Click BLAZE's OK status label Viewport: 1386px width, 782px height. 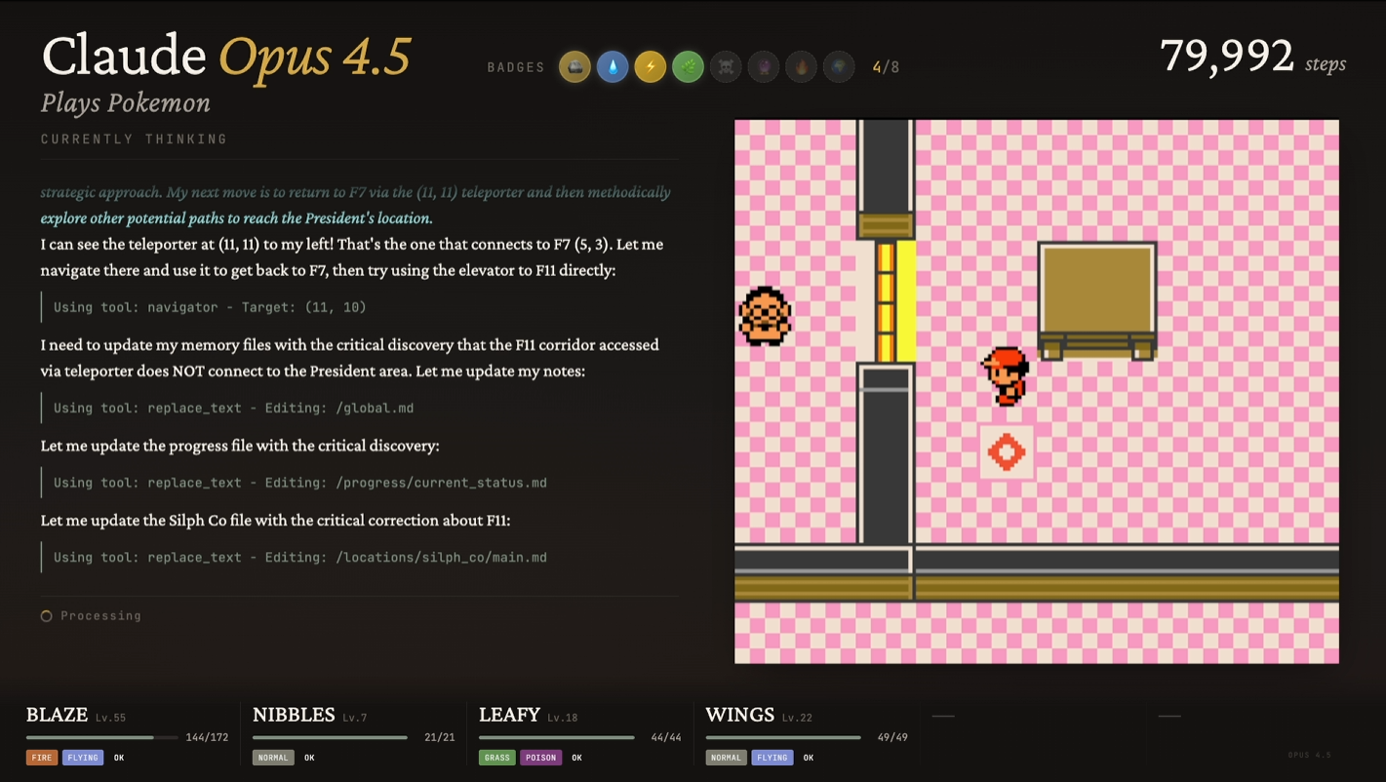[x=119, y=758]
